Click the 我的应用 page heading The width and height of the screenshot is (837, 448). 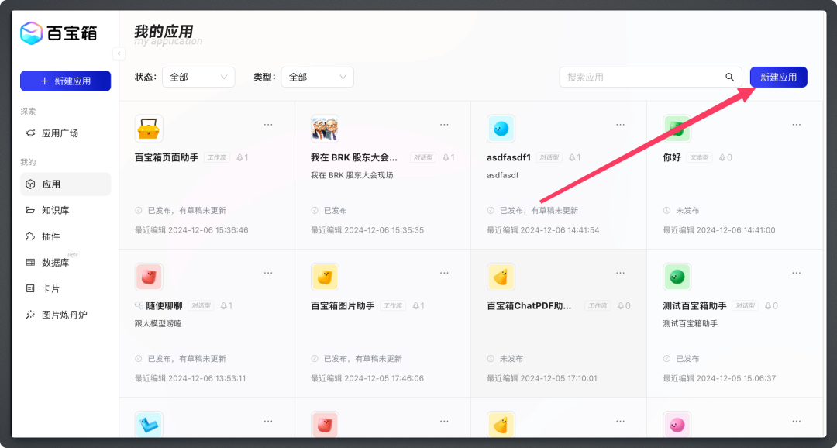[x=164, y=31]
